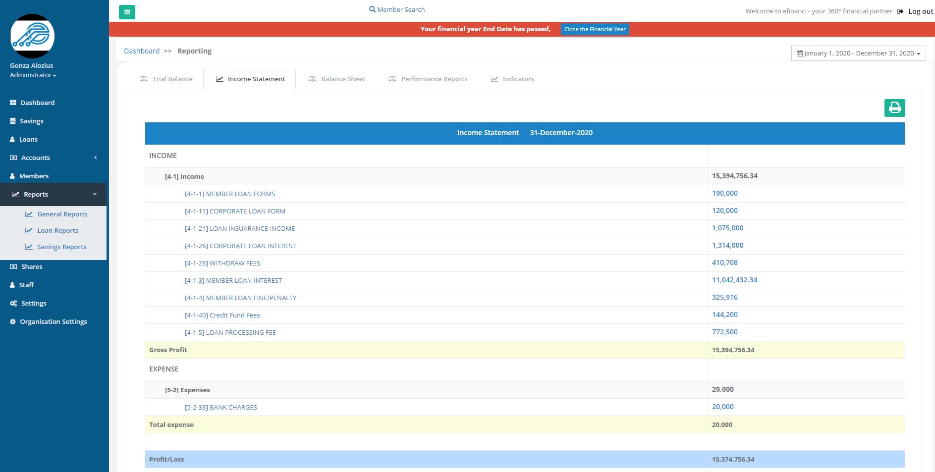Switch to the Balance Sheet tab
The image size is (935, 472).
point(337,79)
